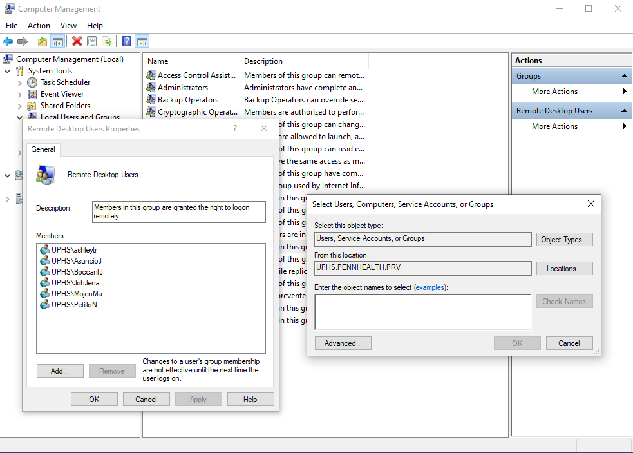Click the UPHS\PetilloN member icon

pos(45,304)
